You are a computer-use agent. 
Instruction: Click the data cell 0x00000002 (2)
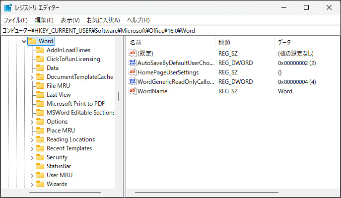tap(297, 63)
